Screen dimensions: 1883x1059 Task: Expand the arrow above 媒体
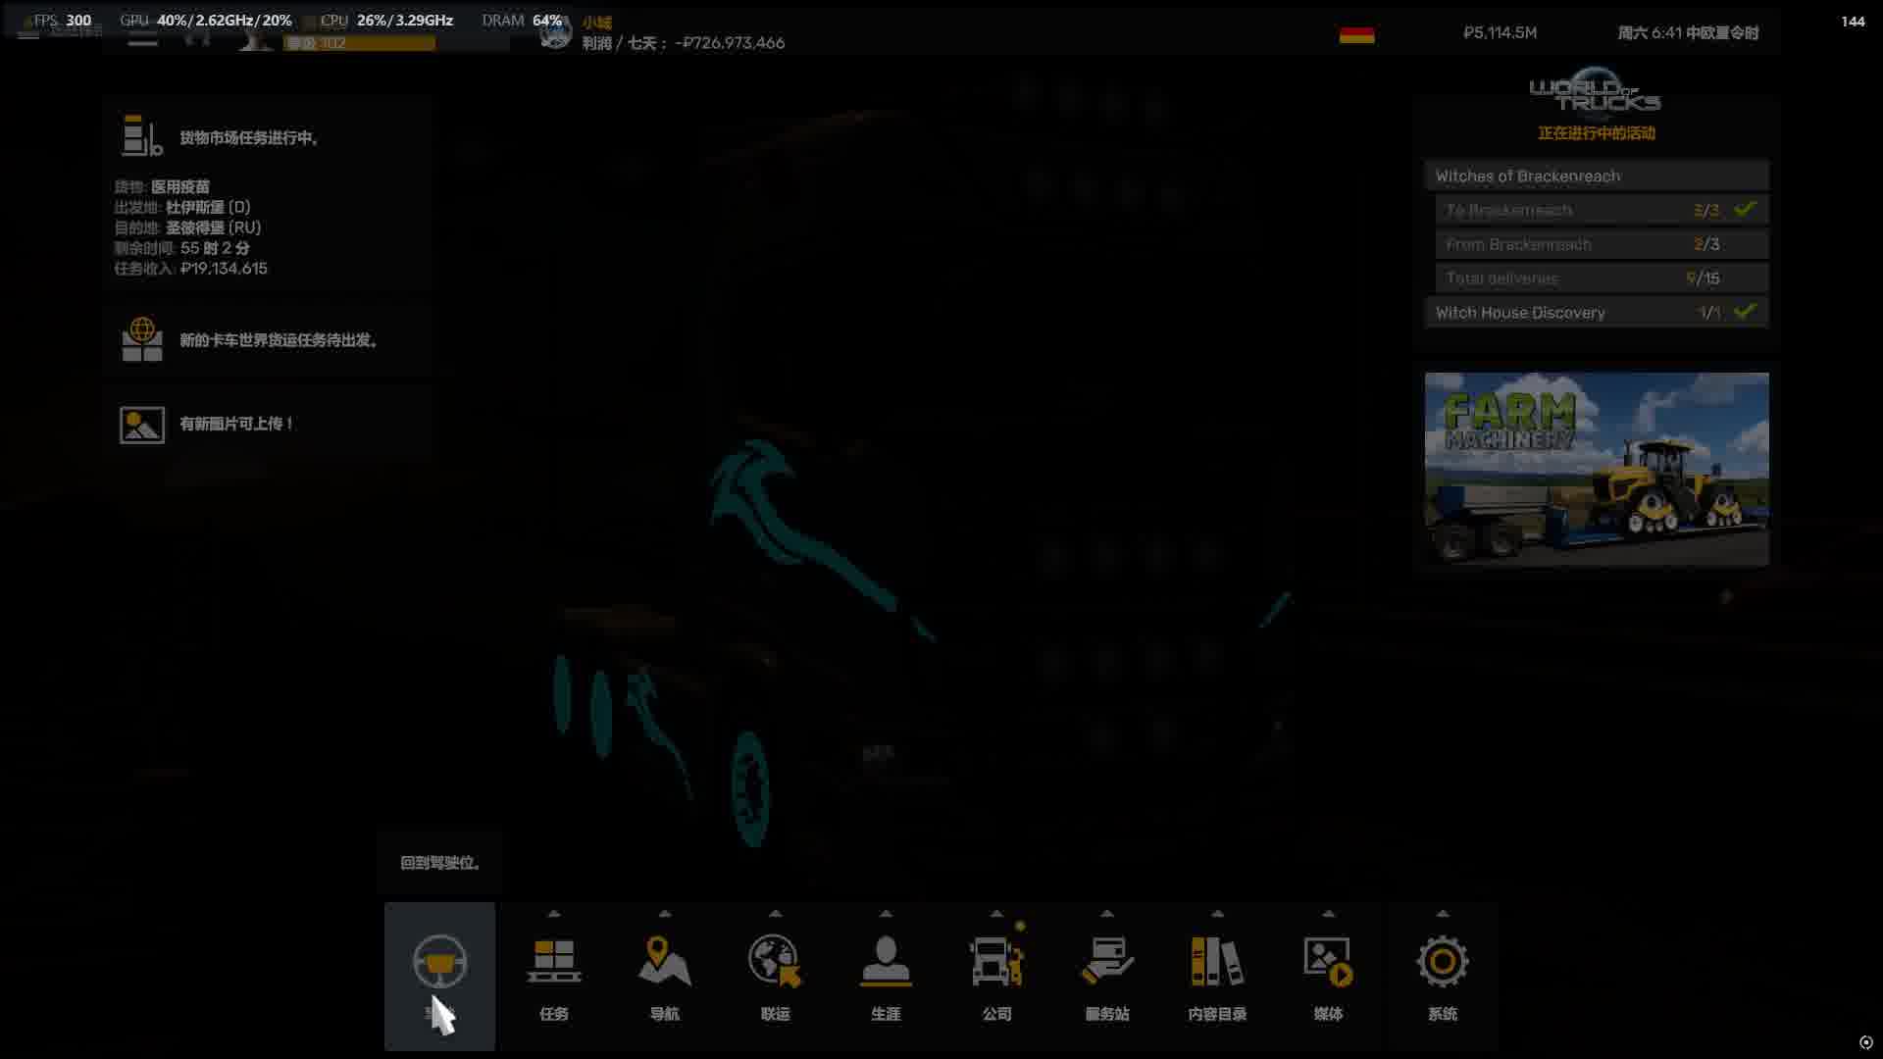[1328, 914]
